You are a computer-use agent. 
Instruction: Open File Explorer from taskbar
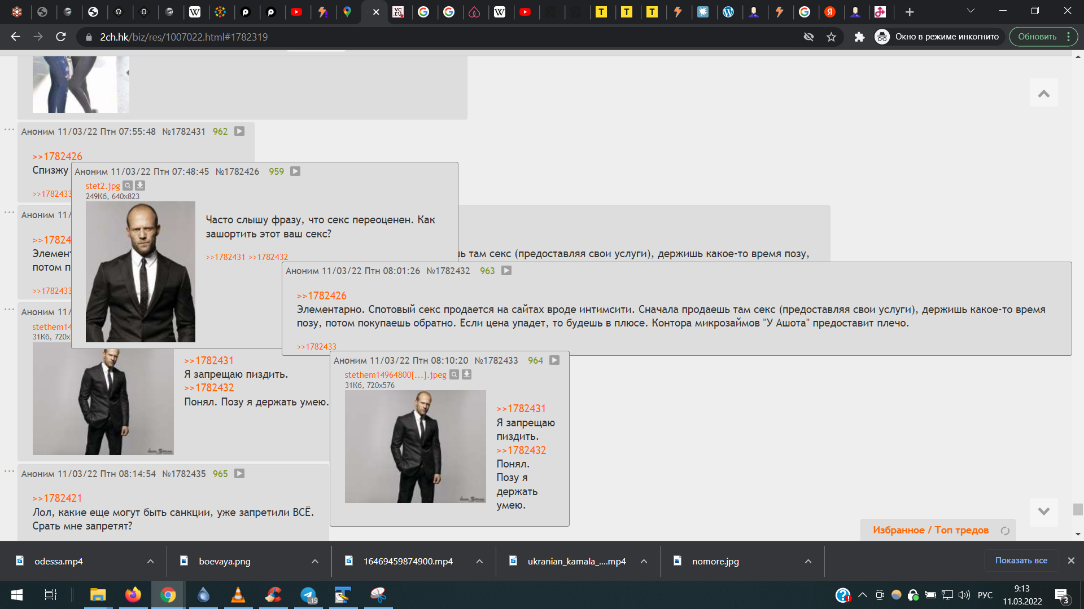[x=98, y=595]
